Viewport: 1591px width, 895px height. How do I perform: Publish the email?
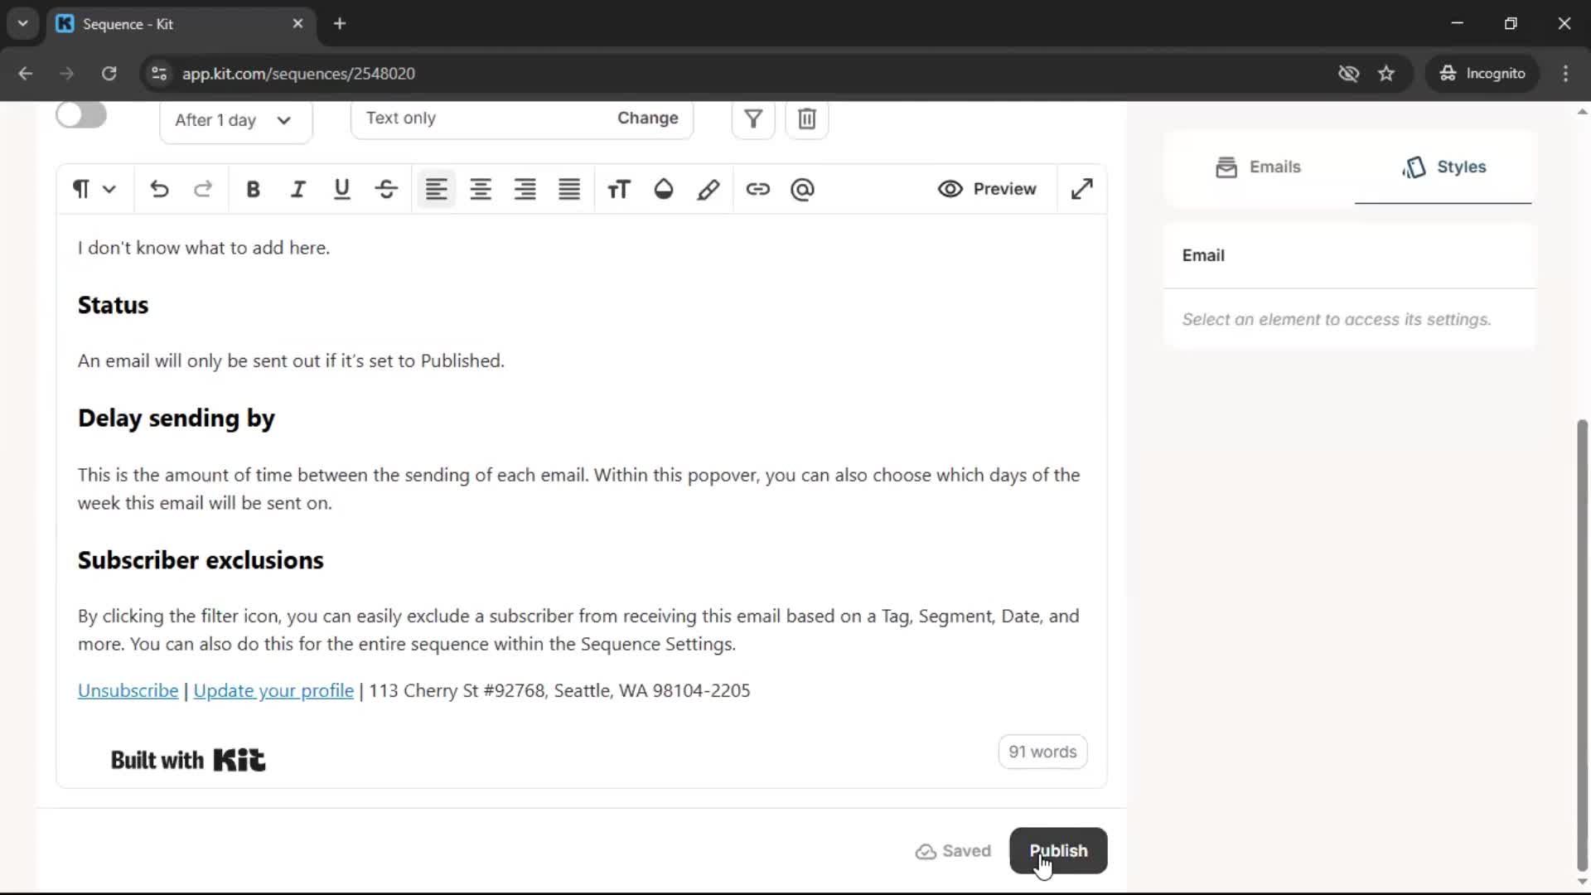(x=1058, y=851)
